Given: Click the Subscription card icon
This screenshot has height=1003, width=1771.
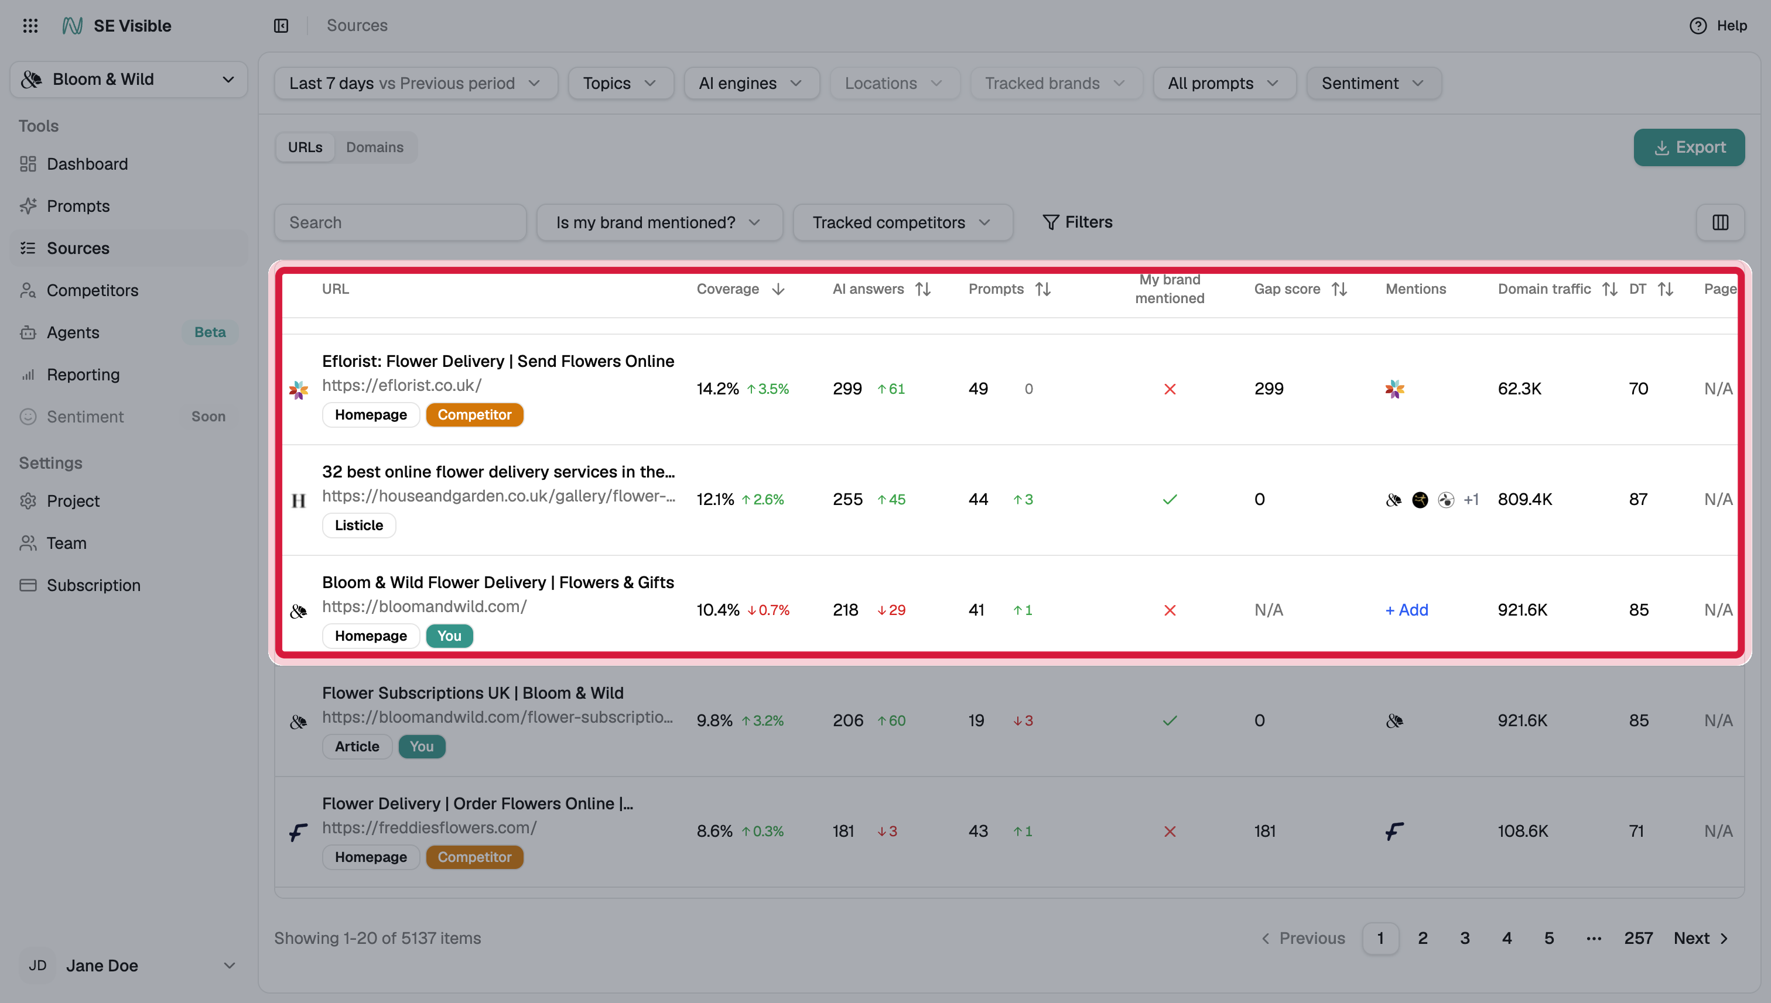Looking at the screenshot, I should (28, 585).
